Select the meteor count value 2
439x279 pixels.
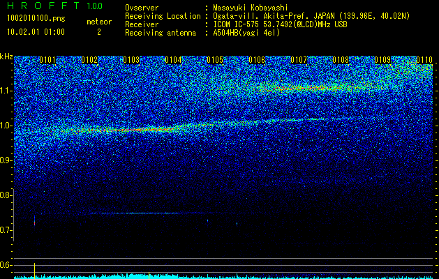click(99, 32)
